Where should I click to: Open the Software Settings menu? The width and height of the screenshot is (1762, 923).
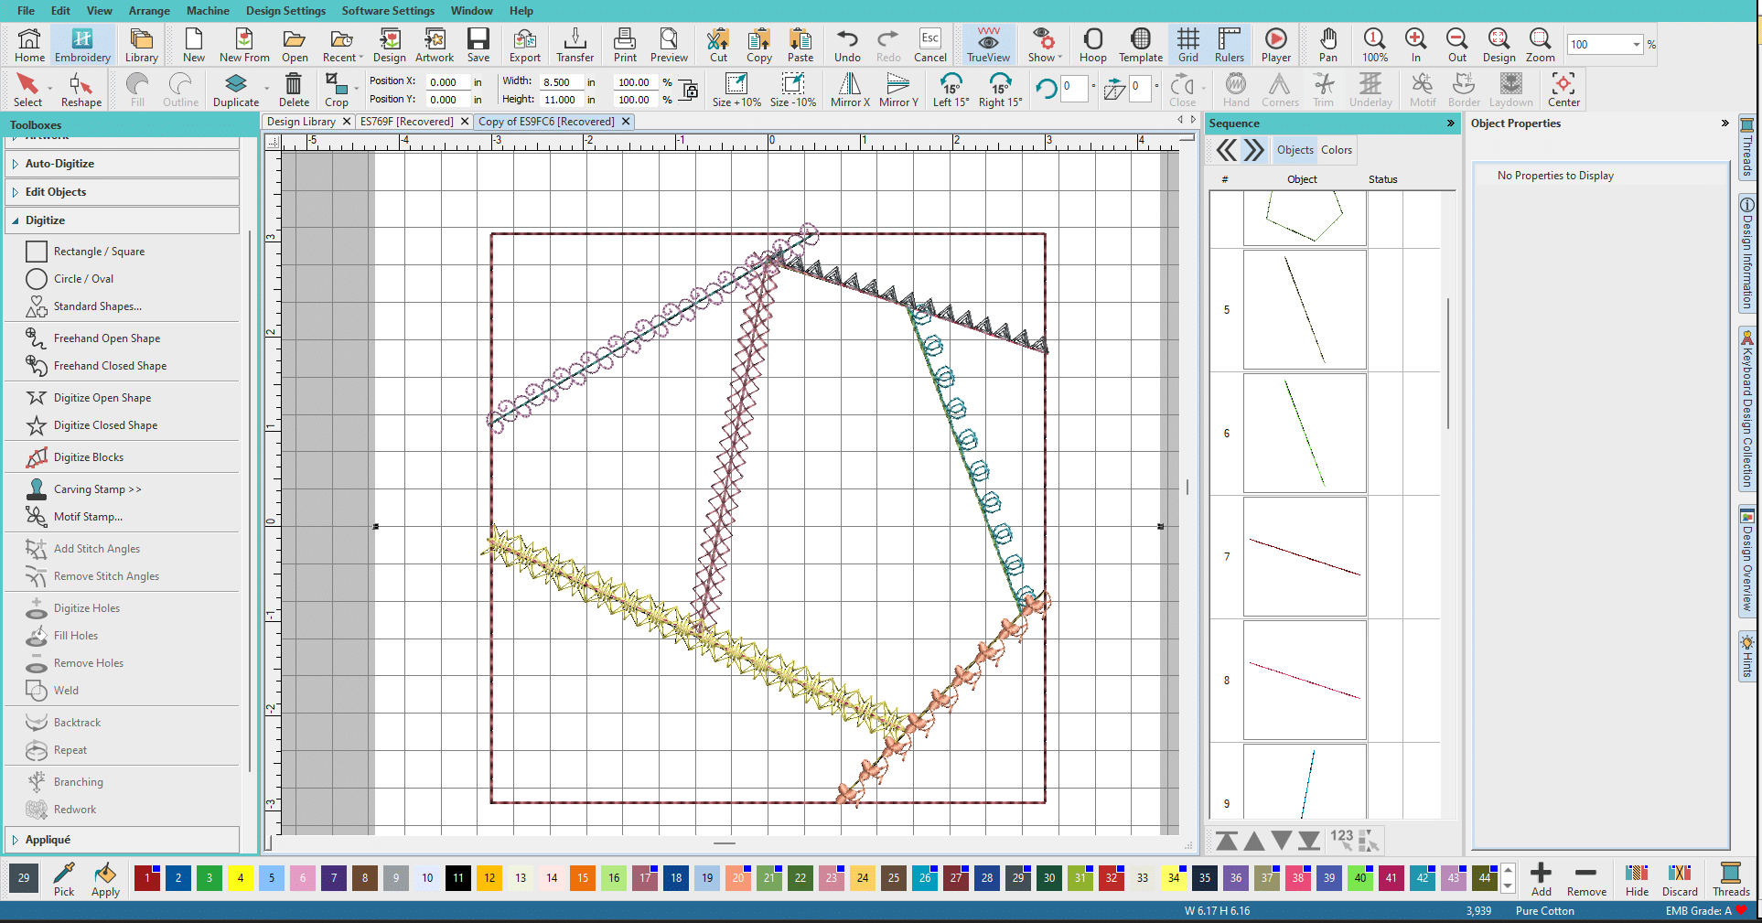pyautogui.click(x=388, y=11)
